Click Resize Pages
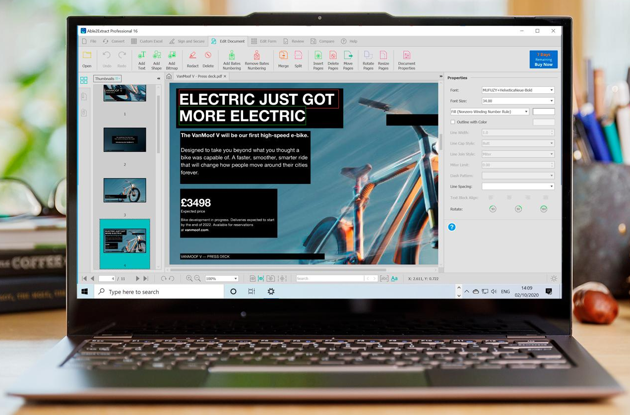The width and height of the screenshot is (630, 415). (x=383, y=60)
